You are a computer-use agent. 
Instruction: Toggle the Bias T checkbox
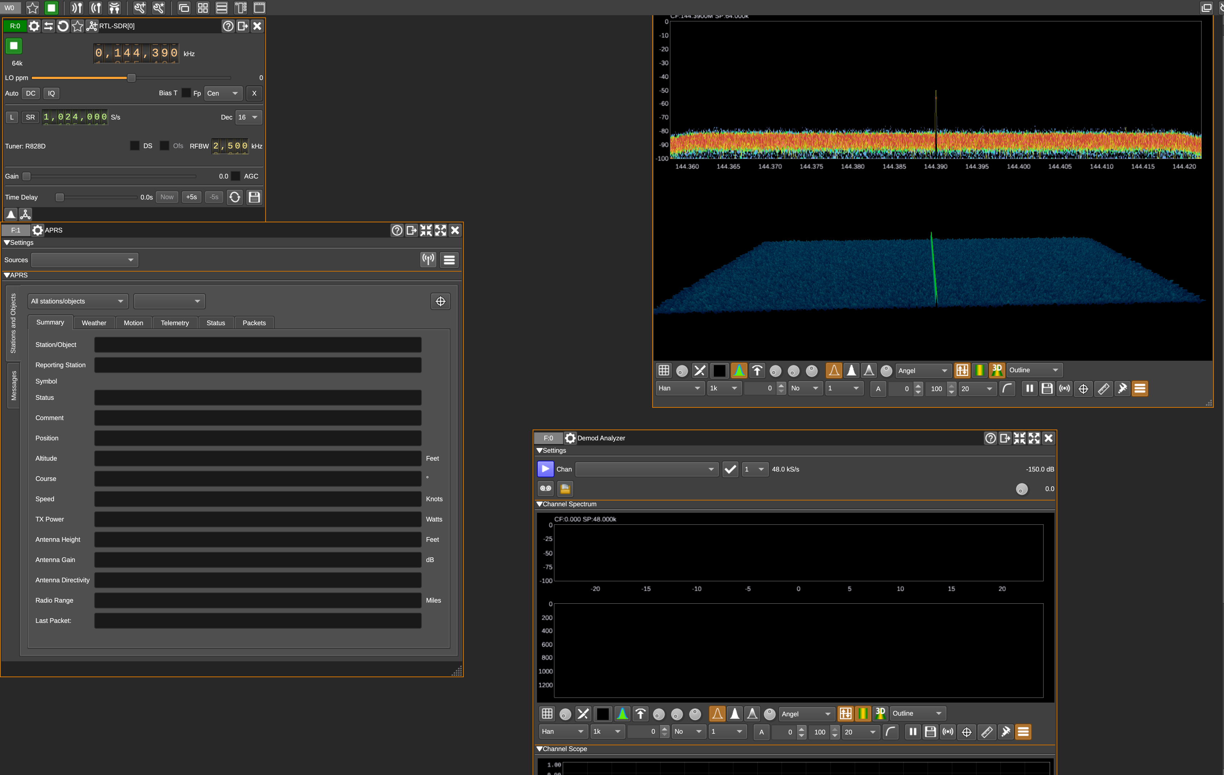(186, 93)
